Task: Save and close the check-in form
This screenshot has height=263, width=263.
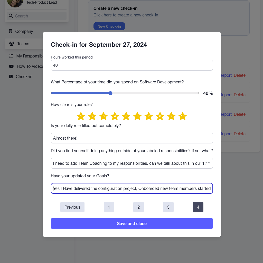Action: 132,223
